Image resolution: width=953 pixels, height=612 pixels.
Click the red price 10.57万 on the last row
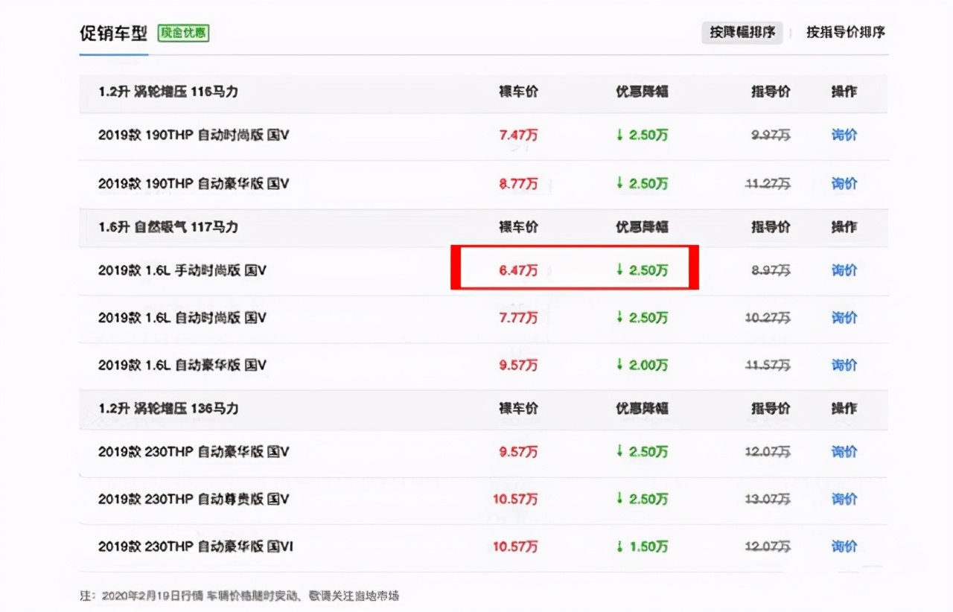(515, 546)
